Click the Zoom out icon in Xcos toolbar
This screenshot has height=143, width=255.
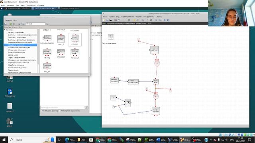(x=160, y=20)
